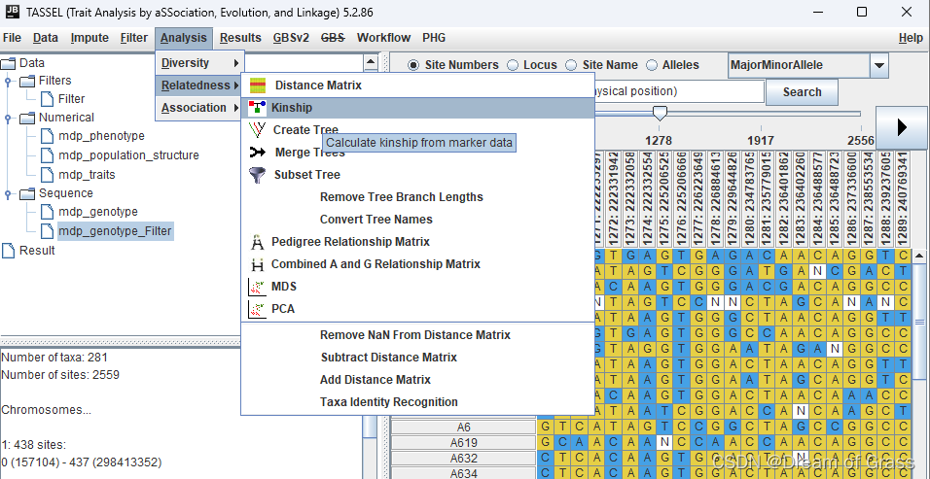Collapse the Filters tree node
The width and height of the screenshot is (930, 479).
[8, 82]
